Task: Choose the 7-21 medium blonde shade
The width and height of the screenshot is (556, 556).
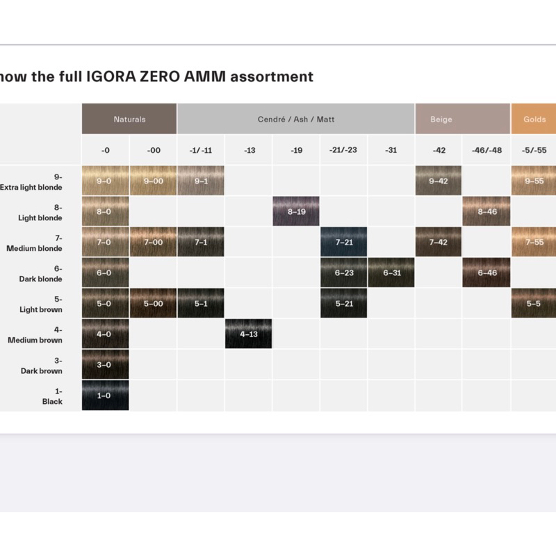Action: click(x=344, y=242)
